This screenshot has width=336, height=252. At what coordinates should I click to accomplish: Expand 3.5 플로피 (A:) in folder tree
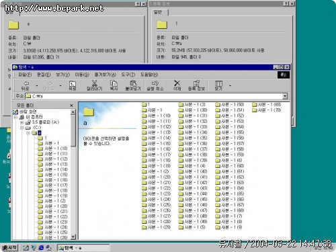pyautogui.click(x=22, y=122)
